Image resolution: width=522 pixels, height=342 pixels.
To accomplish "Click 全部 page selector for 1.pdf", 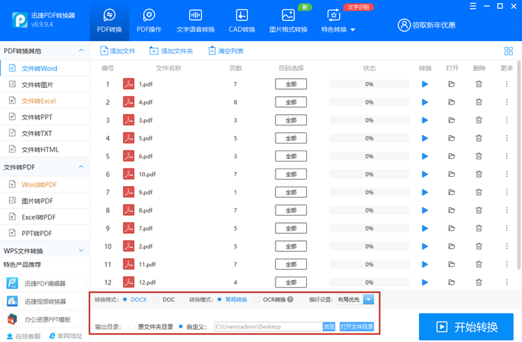I will (291, 84).
